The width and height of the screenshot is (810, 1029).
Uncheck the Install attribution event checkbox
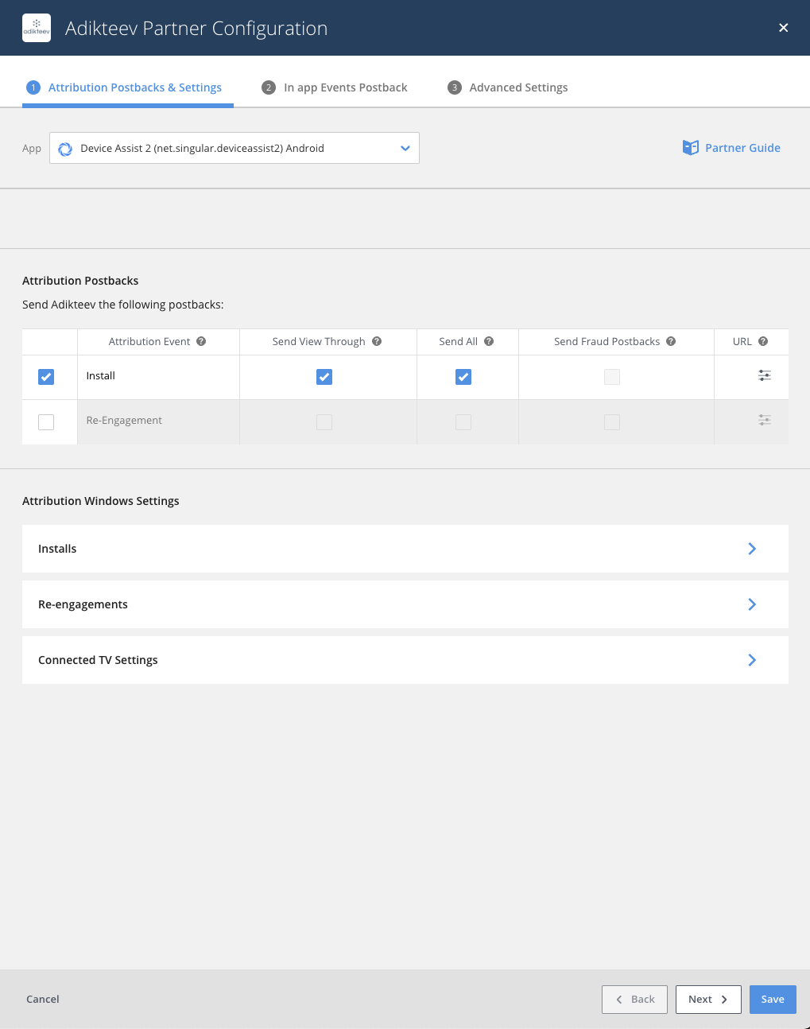46,377
